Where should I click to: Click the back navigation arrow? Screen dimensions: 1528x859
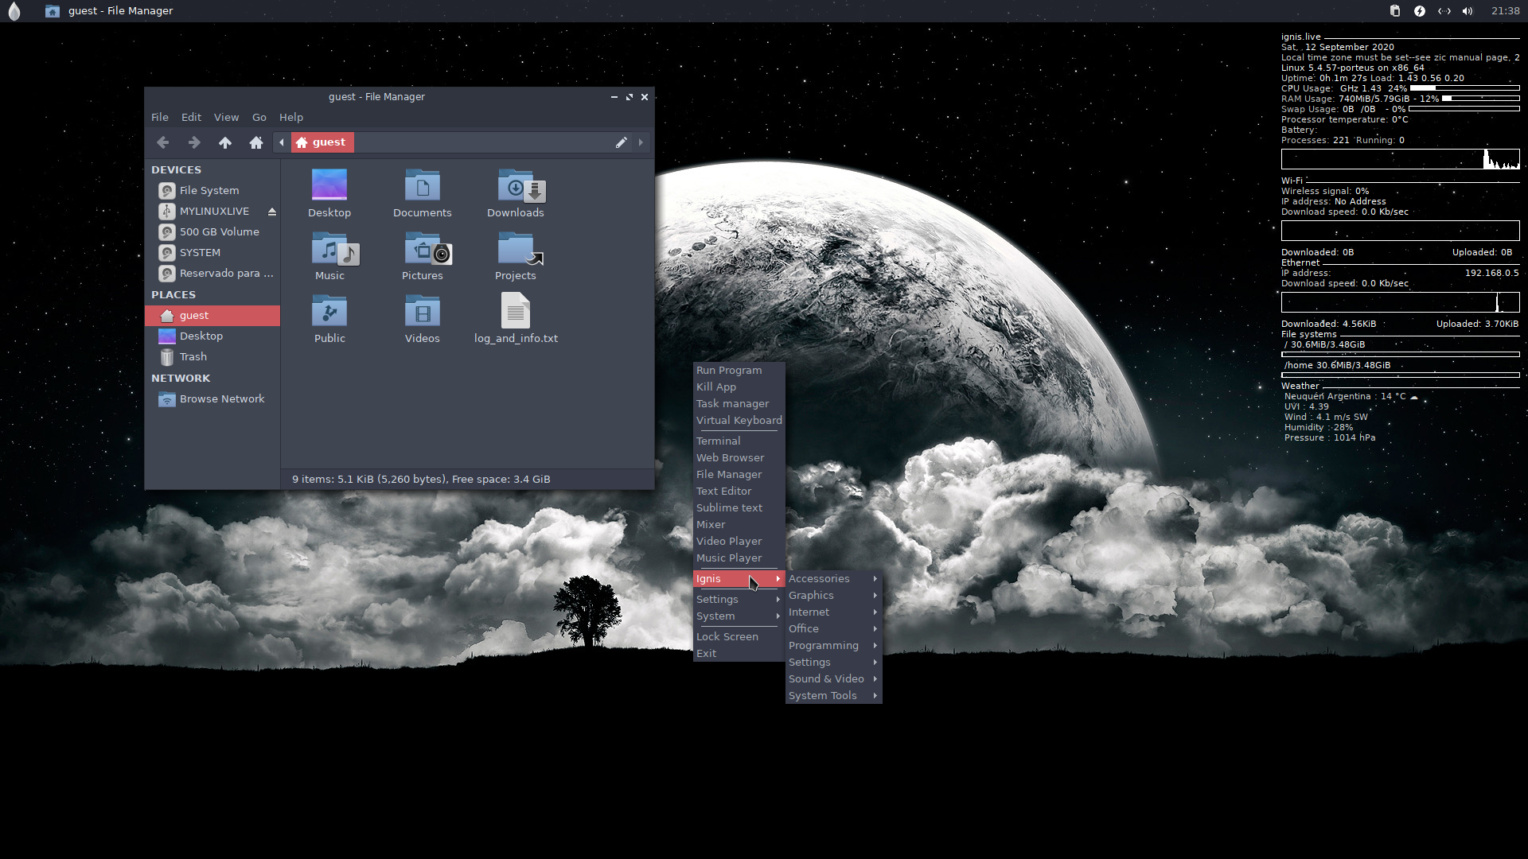point(163,142)
